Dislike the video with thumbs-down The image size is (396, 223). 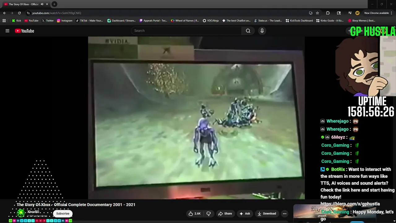[209, 213]
